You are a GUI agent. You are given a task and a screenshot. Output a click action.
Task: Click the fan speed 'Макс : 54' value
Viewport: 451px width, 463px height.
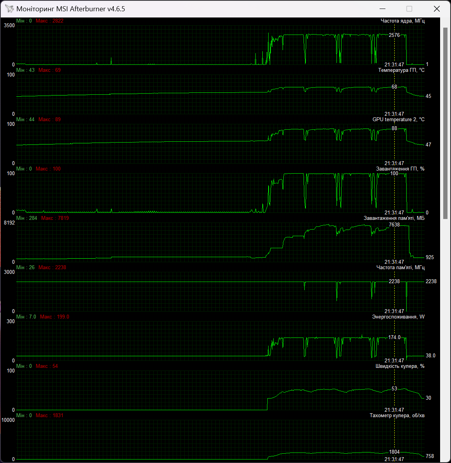pos(47,366)
